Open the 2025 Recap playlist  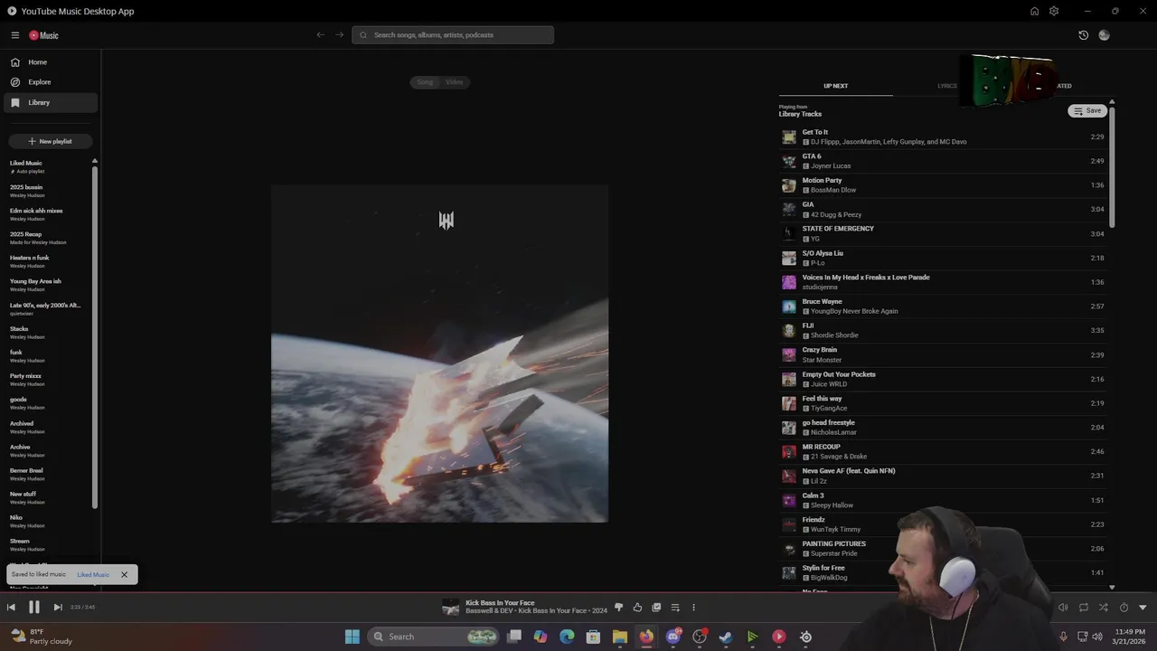click(47, 238)
